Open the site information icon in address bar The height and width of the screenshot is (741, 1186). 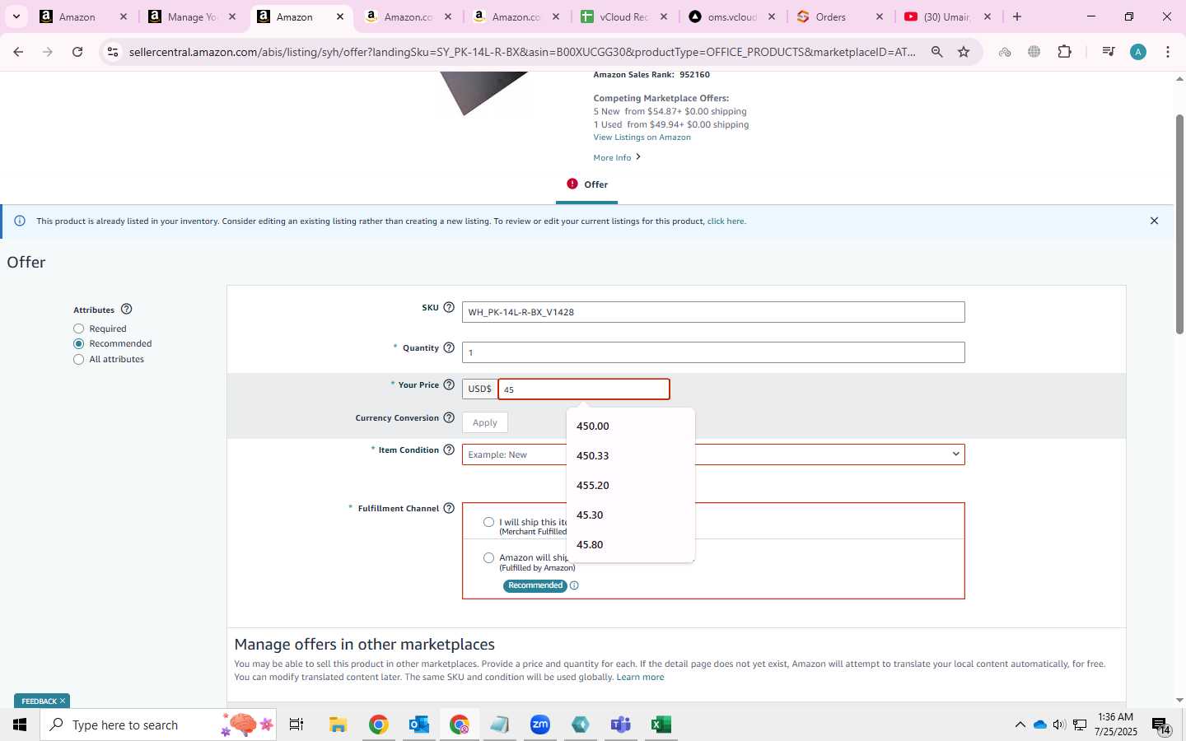[113, 52]
